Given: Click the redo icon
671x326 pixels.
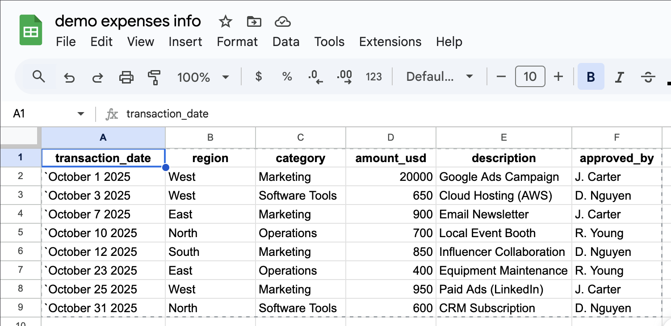Looking at the screenshot, I should tap(98, 76).
